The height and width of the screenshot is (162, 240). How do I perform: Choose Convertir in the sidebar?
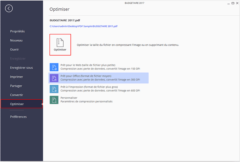click(x=16, y=95)
